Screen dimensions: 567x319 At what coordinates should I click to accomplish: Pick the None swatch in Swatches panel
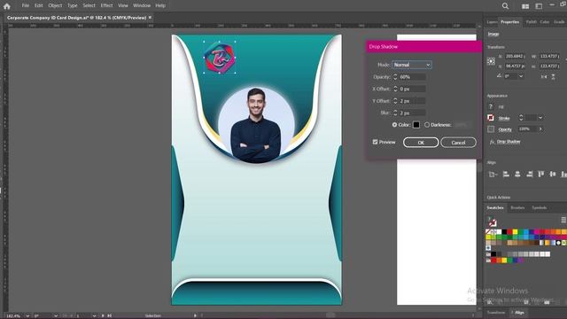pos(488,232)
